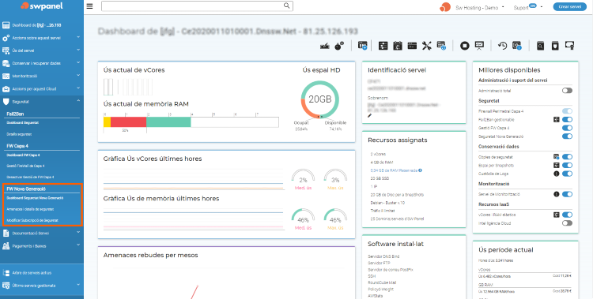Open the wrench and screwdriver tools icon
This screenshot has height=299, width=593.
pos(427,46)
